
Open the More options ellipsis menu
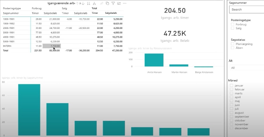125,4
